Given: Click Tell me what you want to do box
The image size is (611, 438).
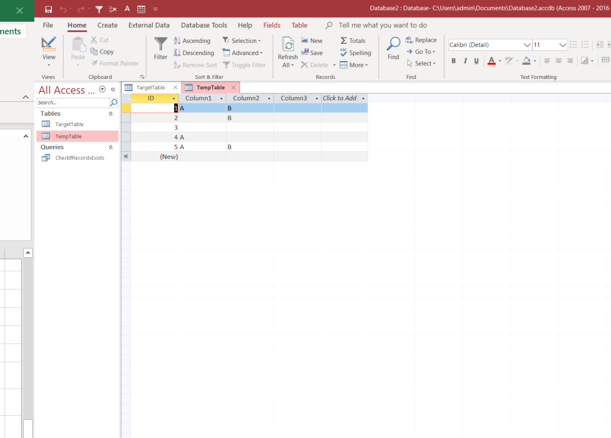Looking at the screenshot, I should (x=383, y=25).
